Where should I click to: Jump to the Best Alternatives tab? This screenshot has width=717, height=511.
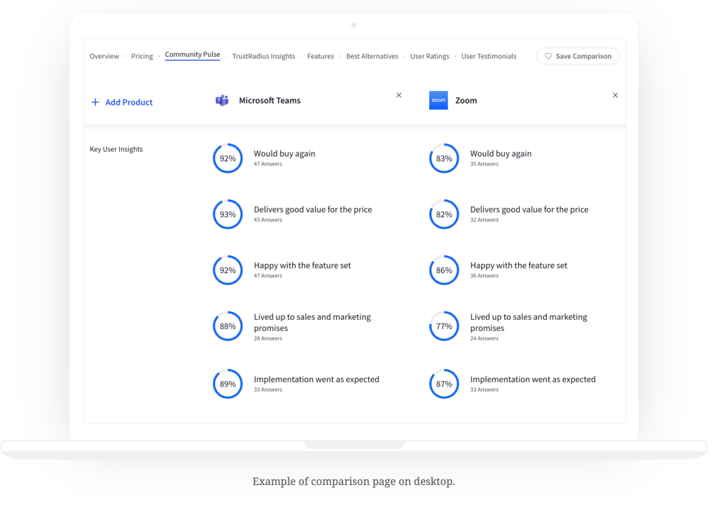tap(372, 57)
